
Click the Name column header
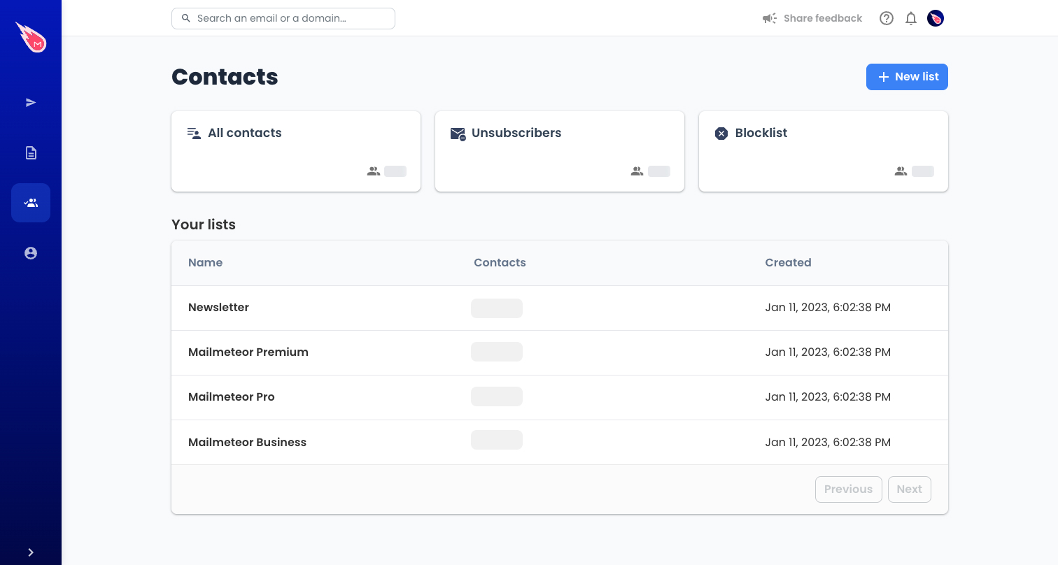pyautogui.click(x=205, y=263)
